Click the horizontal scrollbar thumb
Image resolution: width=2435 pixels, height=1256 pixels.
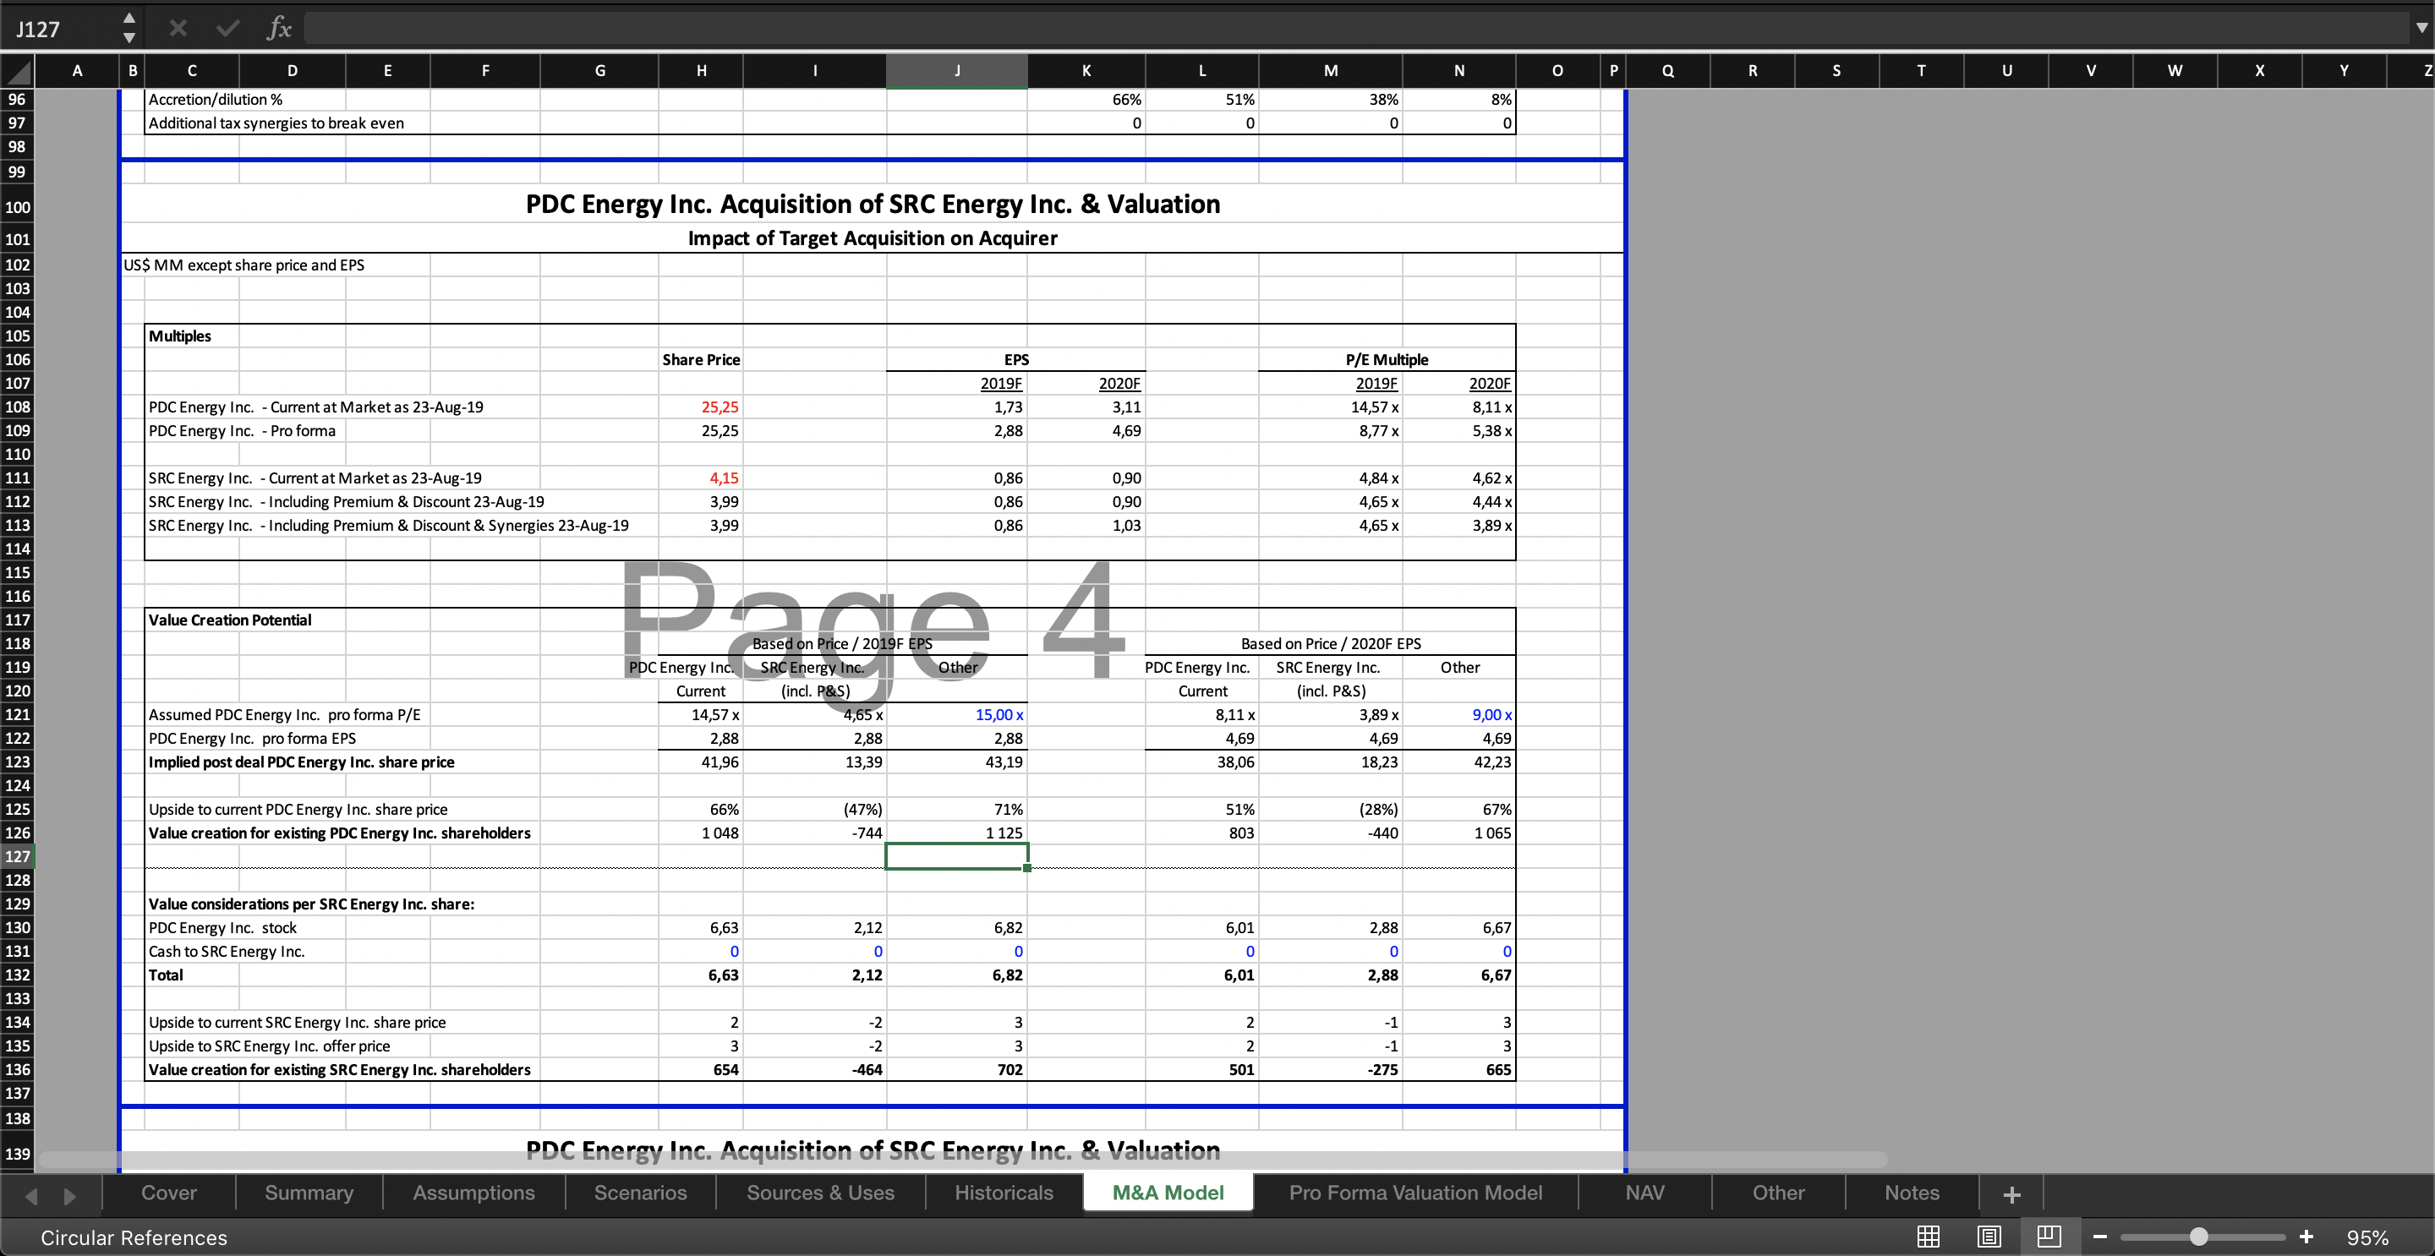(x=964, y=1160)
